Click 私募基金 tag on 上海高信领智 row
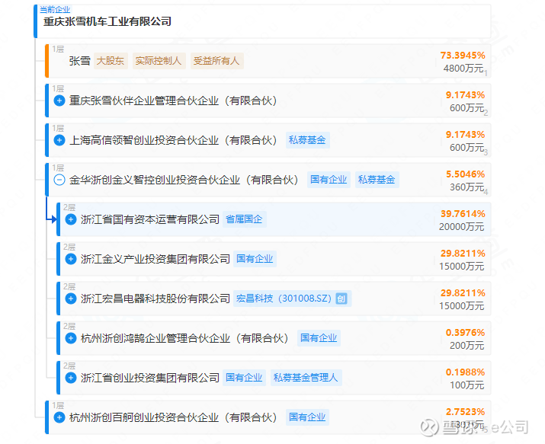 pyautogui.click(x=307, y=140)
